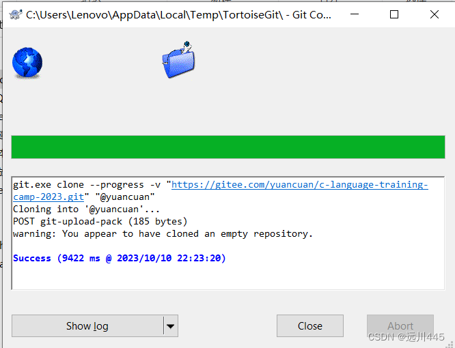The image size is (455, 348).
Task: Click the window title bar path text
Action: tap(178, 15)
